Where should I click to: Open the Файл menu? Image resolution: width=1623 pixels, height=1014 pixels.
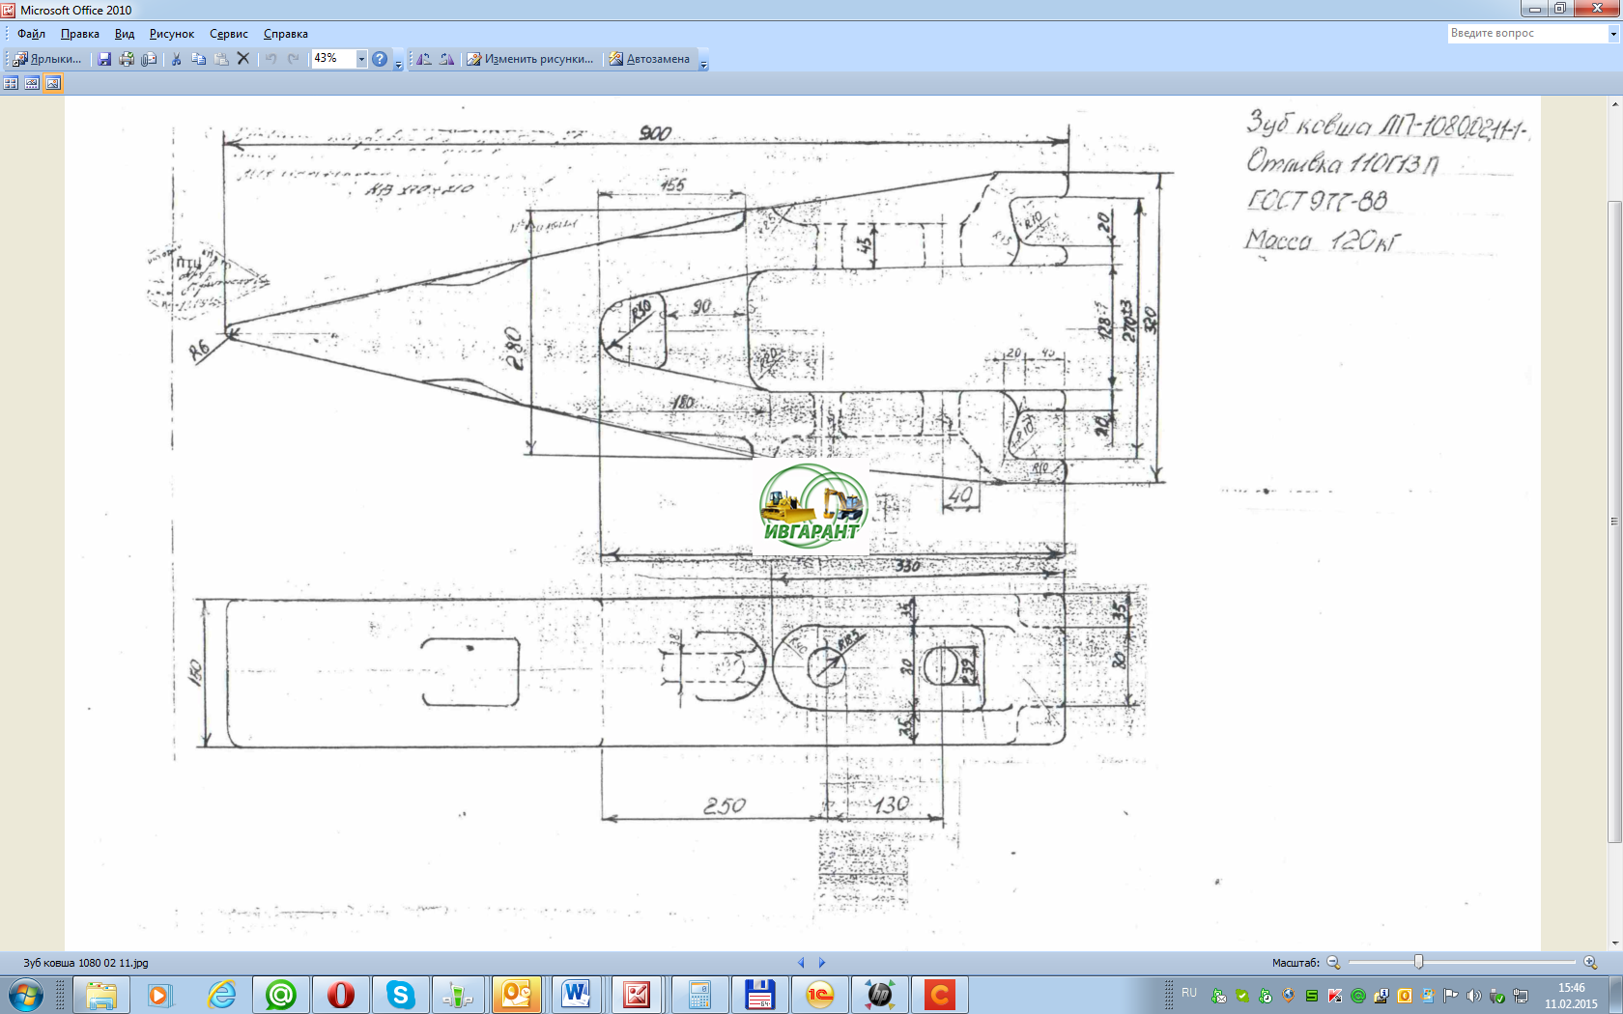click(31, 34)
